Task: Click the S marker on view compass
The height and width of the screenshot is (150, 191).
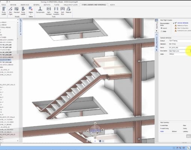Action: click(102, 130)
